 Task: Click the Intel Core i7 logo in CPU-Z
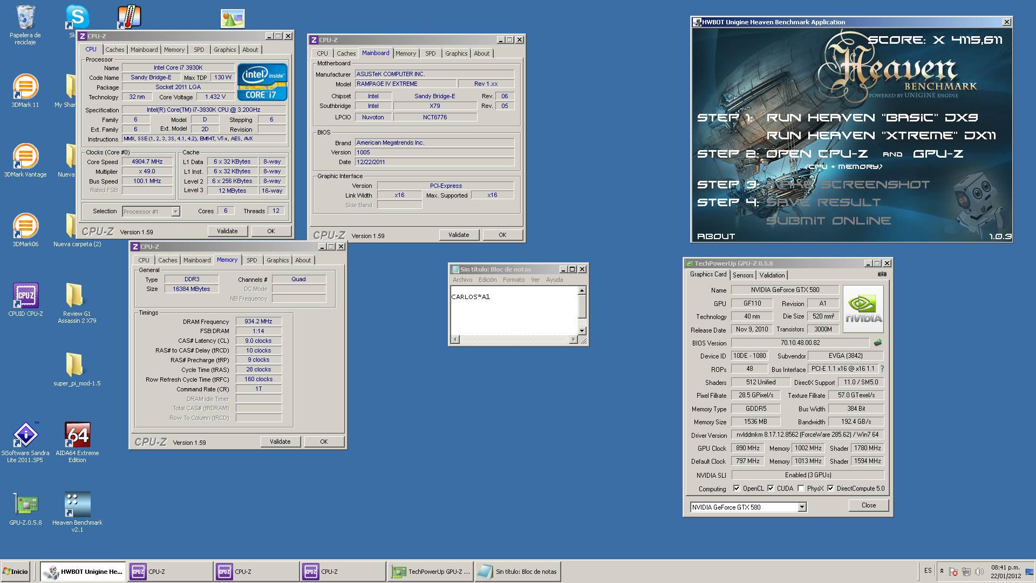coord(262,82)
